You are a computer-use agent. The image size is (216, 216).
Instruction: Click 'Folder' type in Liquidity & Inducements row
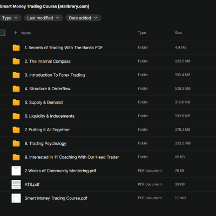pos(143,116)
